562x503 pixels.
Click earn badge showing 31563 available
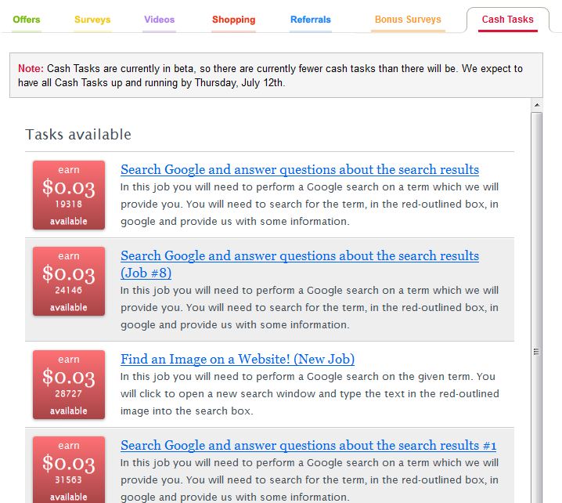click(69, 469)
